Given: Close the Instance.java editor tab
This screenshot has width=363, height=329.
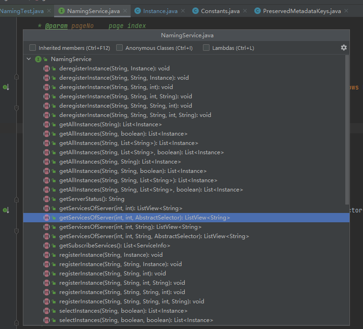Looking at the screenshot, I should click(182, 11).
